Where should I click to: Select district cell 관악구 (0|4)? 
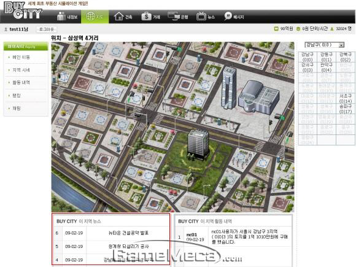pos(327,68)
